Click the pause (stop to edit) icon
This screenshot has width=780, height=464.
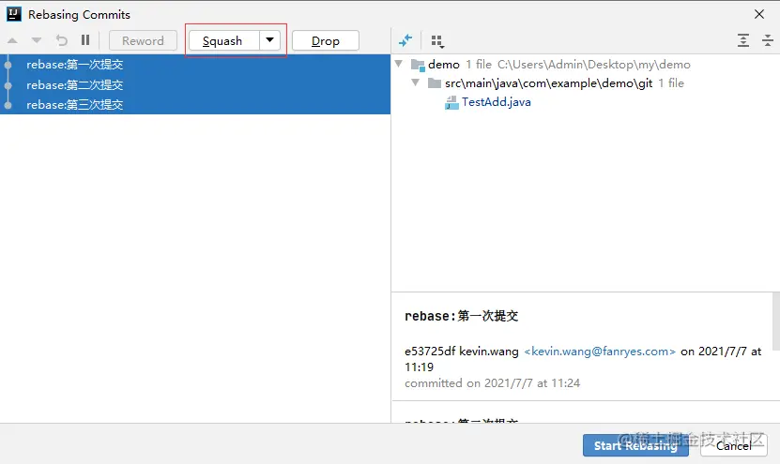85,40
